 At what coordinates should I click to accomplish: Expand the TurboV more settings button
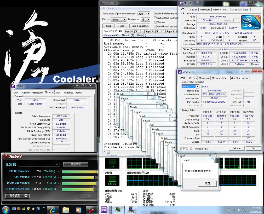(x=17, y=196)
